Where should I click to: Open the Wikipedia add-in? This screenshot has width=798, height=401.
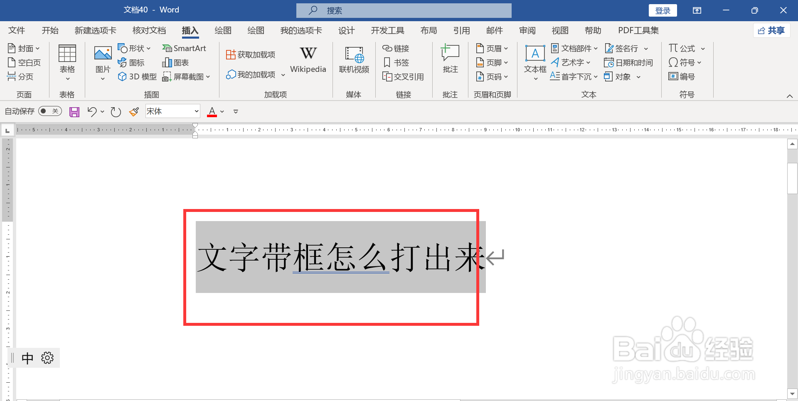coord(308,59)
